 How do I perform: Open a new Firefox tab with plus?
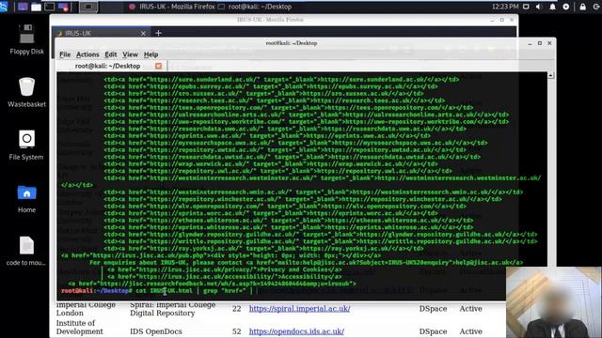point(158,33)
